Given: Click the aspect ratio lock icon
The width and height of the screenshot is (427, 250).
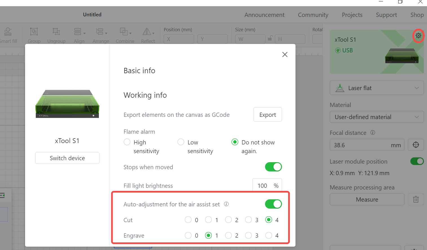Looking at the screenshot, I should pyautogui.click(x=270, y=38).
